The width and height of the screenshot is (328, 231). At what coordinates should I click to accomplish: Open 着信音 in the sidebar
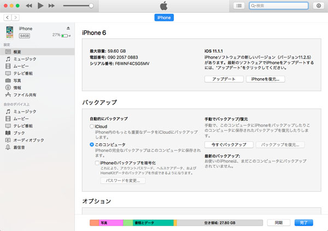point(37,147)
